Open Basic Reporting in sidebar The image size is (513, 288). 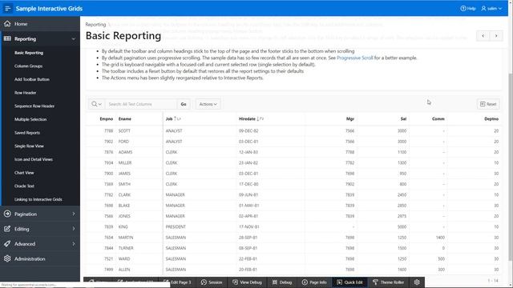coord(29,53)
